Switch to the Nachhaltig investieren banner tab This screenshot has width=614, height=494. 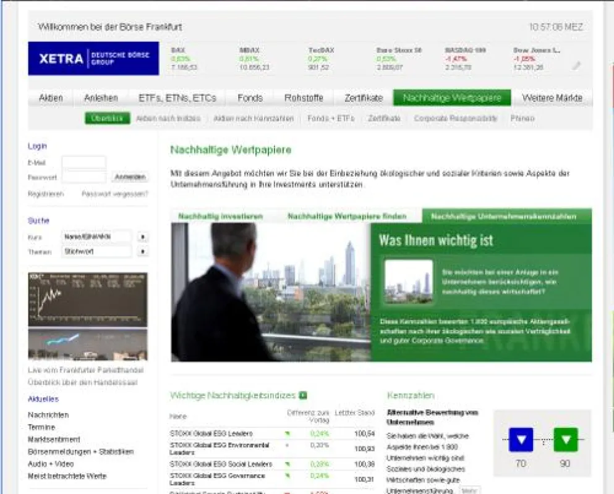pyautogui.click(x=221, y=216)
